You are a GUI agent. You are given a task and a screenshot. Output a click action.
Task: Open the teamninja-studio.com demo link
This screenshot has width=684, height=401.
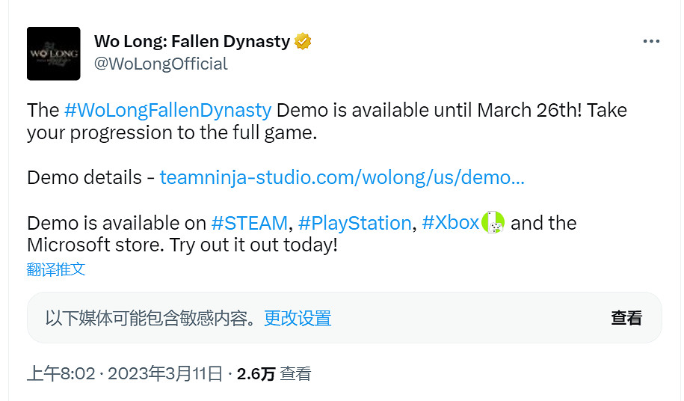click(342, 178)
